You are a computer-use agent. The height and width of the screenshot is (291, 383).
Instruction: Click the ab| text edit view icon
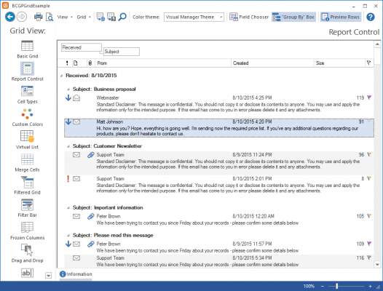point(27,273)
